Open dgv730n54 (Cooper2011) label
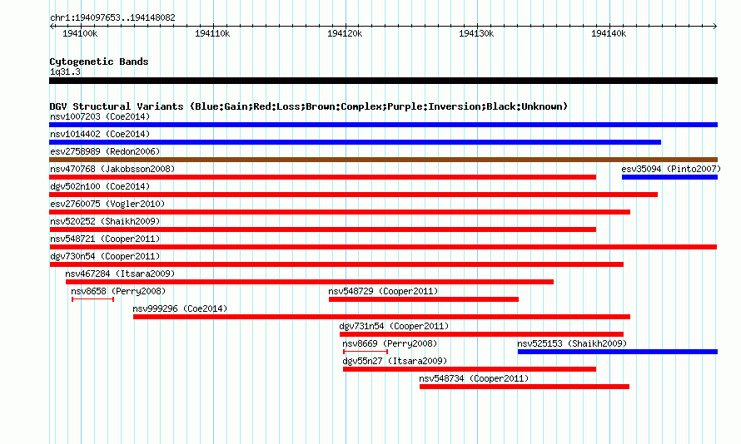The width and height of the screenshot is (741, 444). [x=105, y=256]
